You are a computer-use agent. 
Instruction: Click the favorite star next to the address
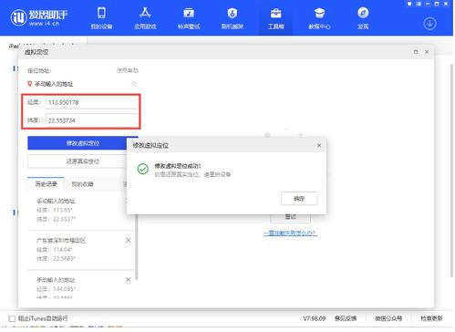(x=134, y=84)
